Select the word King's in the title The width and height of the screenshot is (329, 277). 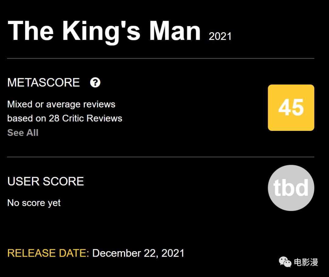tap(101, 32)
